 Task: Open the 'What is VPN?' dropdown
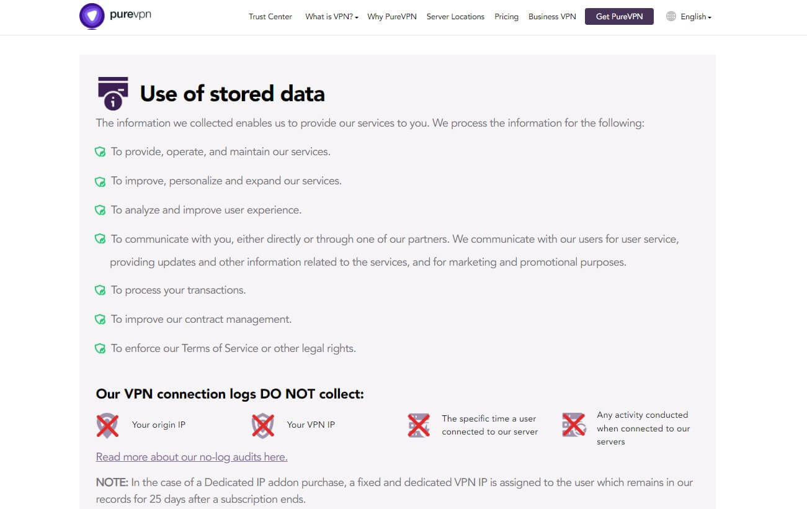point(331,17)
